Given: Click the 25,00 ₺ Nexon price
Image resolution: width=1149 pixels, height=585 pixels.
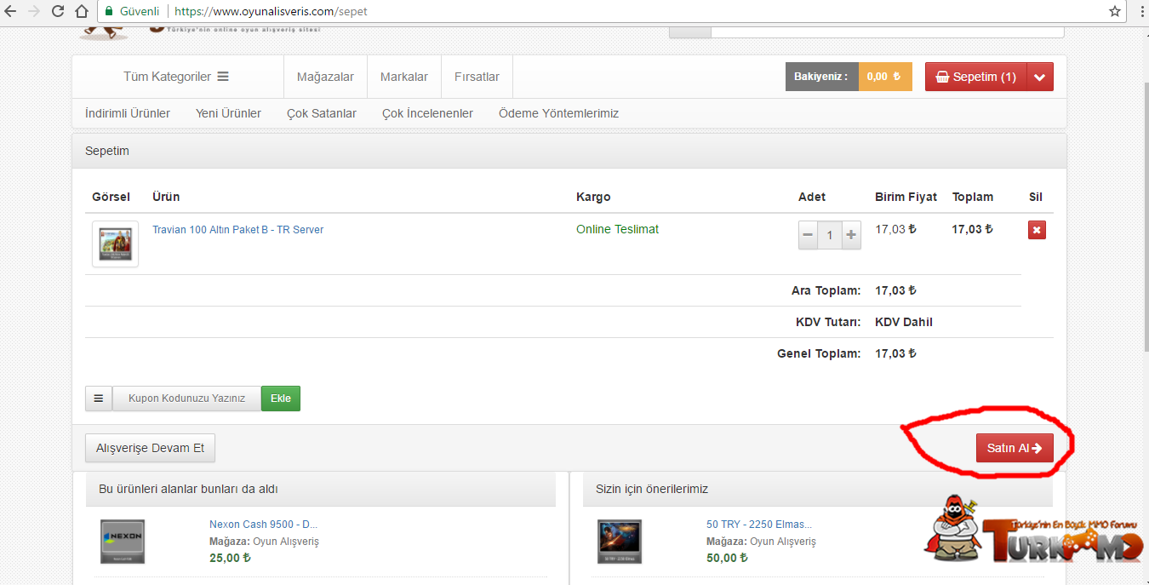Looking at the screenshot, I should (230, 558).
